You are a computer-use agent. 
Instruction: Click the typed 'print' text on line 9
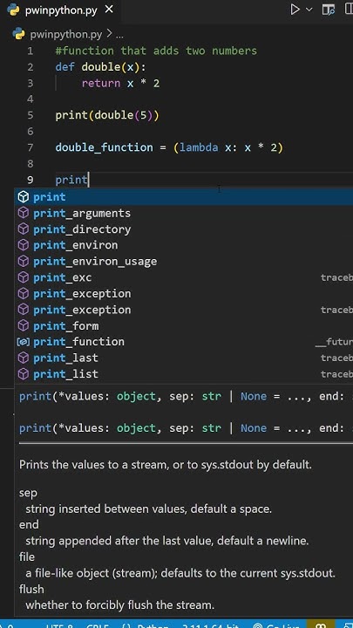71,180
